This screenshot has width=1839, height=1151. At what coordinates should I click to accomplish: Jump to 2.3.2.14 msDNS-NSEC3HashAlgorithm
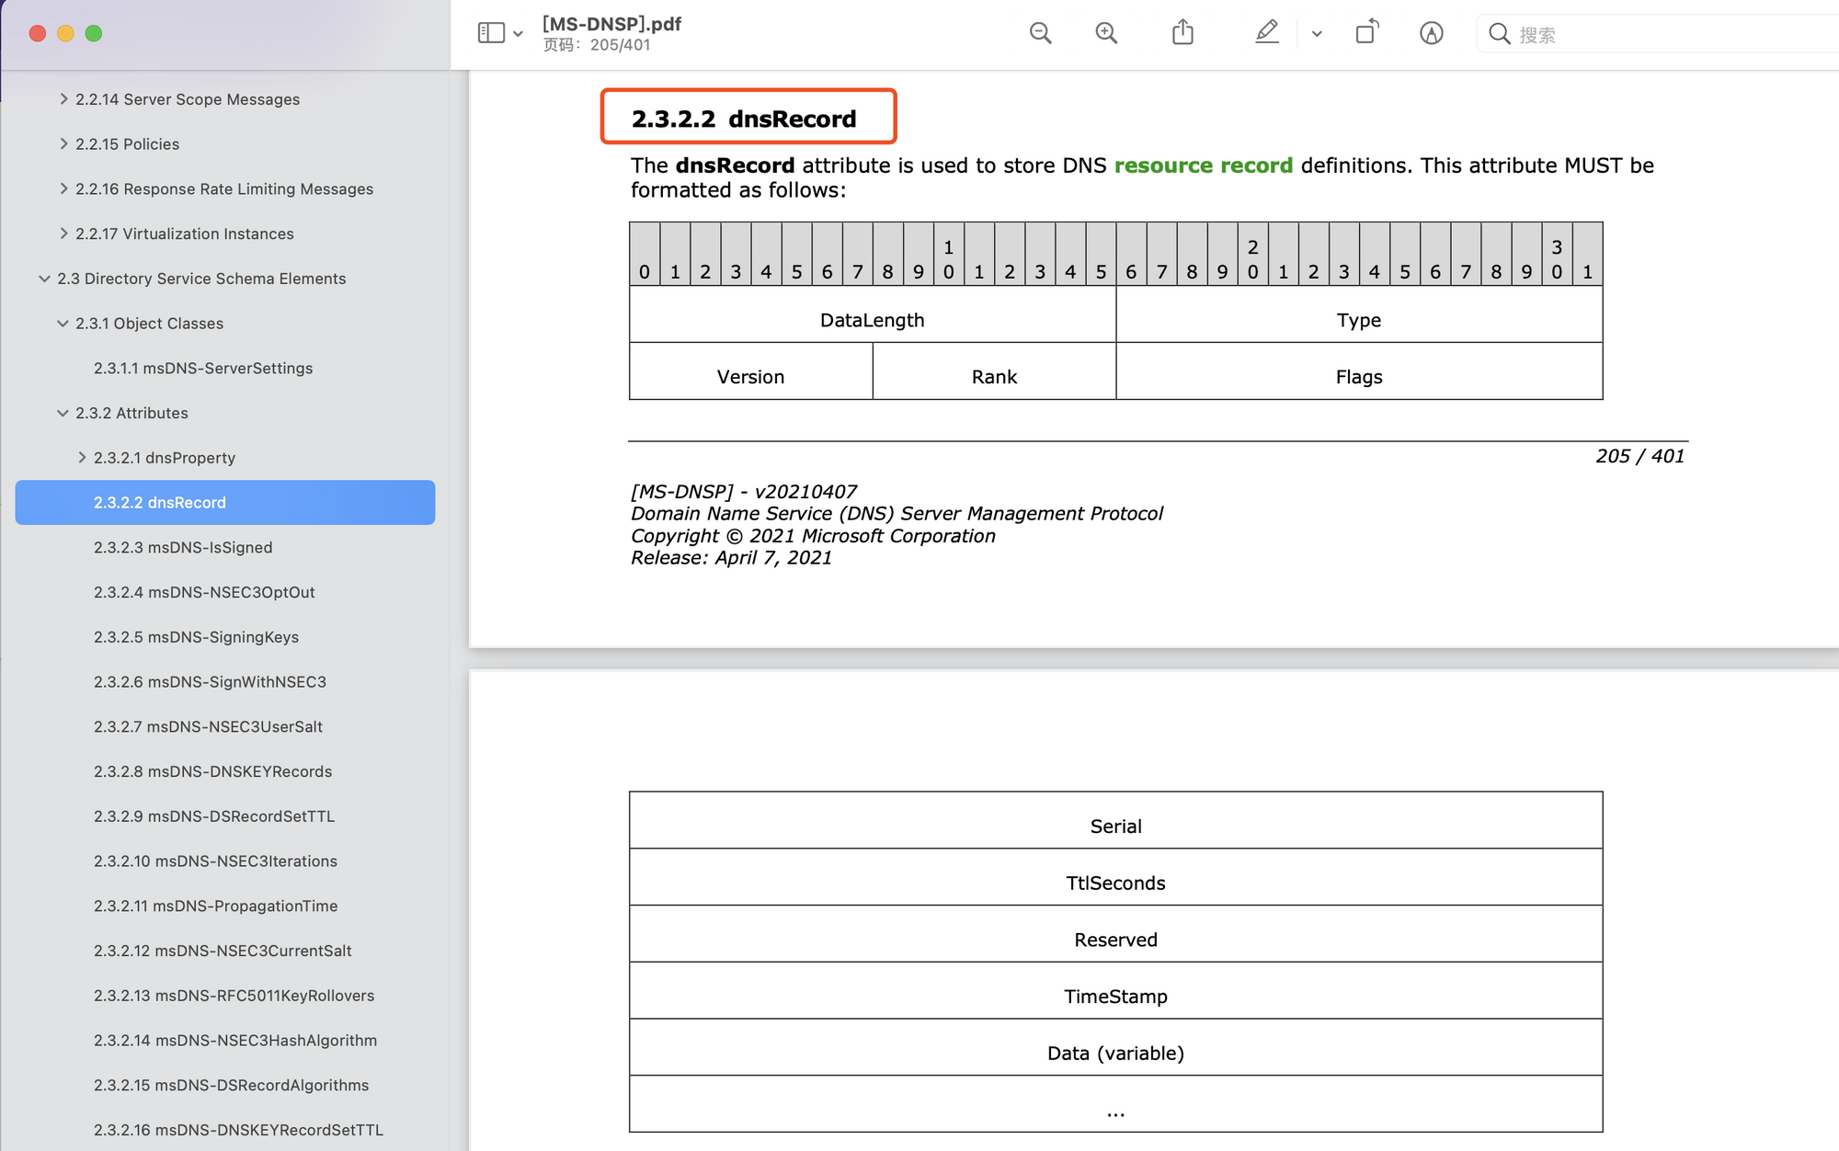pyautogui.click(x=235, y=1041)
